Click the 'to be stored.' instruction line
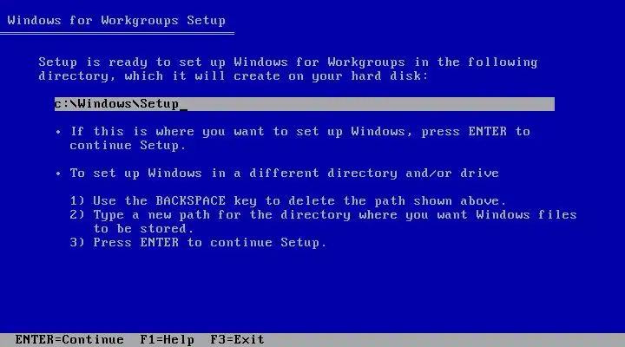Image resolution: width=625 pixels, height=347 pixels. [x=143, y=229]
